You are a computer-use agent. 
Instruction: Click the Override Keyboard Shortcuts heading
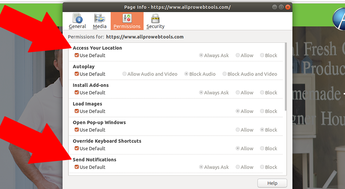107,141
